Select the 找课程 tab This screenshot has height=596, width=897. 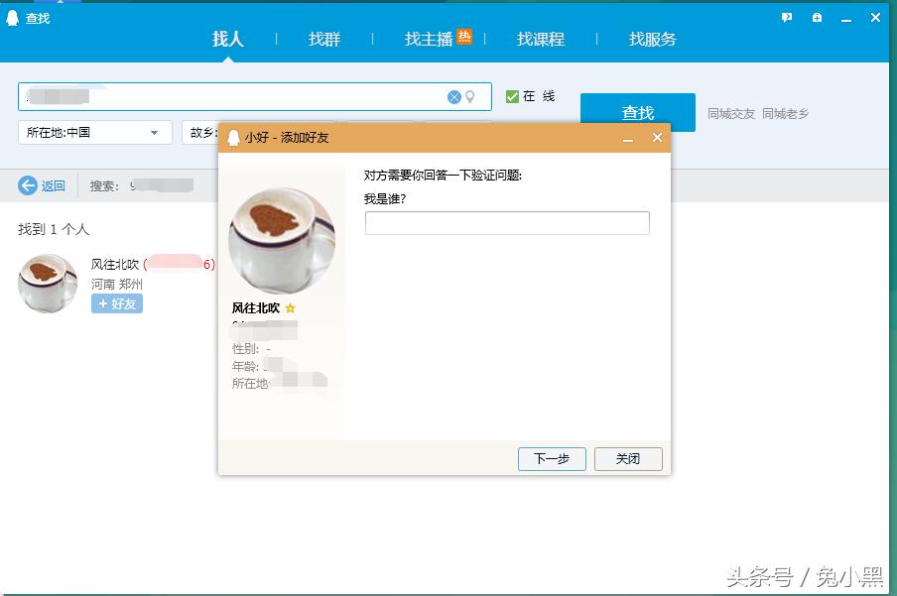[541, 39]
